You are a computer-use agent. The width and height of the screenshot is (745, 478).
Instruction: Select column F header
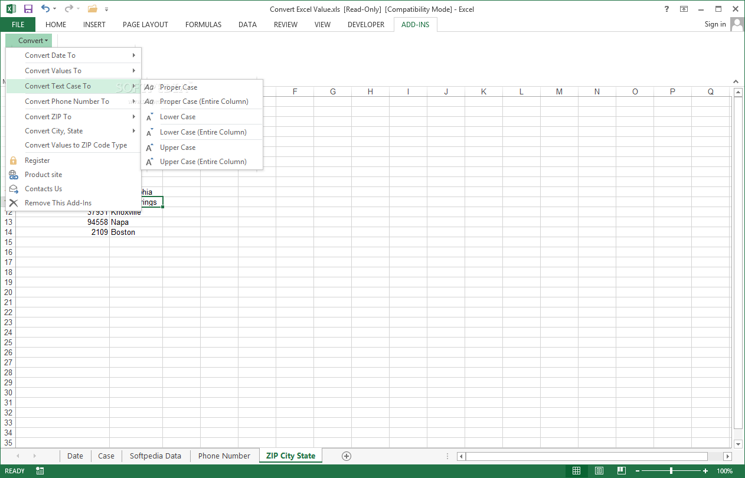click(295, 91)
